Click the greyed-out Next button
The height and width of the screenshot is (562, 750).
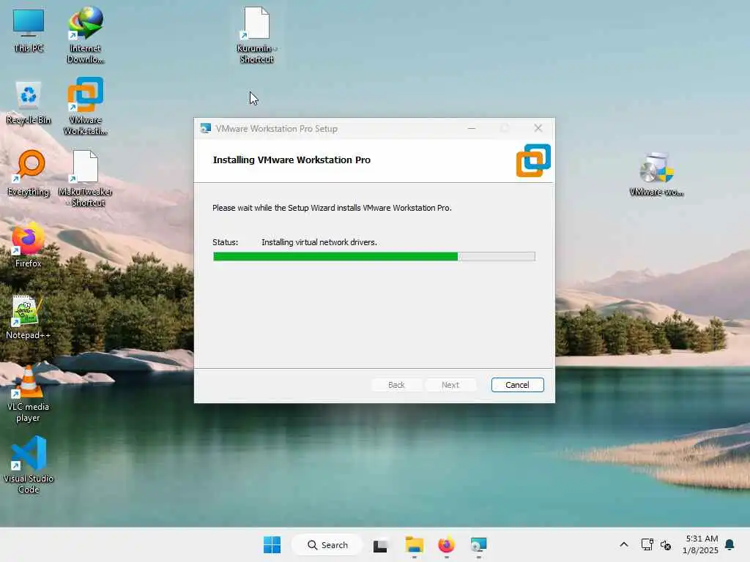(450, 385)
